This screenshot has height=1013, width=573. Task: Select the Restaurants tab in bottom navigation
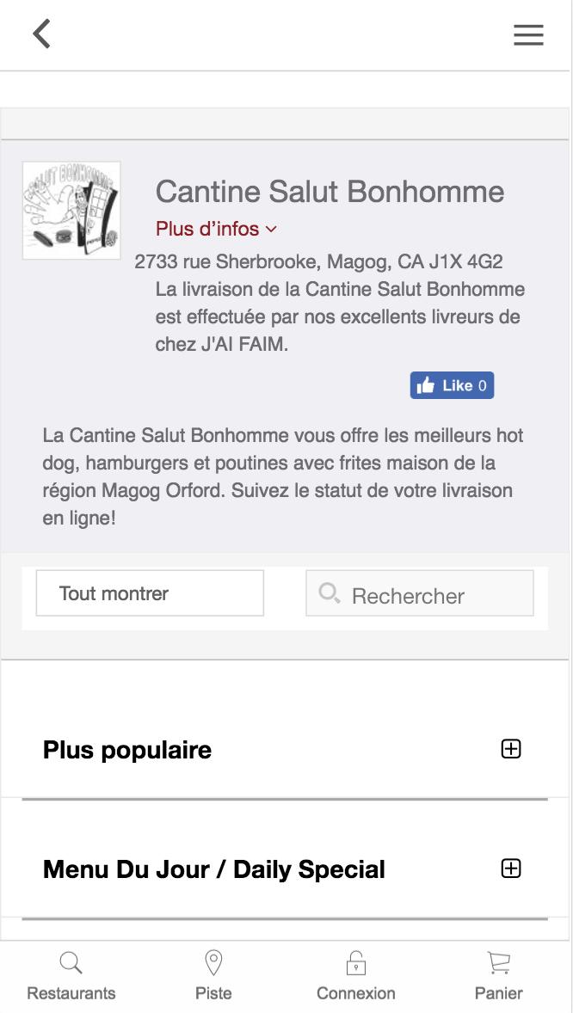point(69,976)
